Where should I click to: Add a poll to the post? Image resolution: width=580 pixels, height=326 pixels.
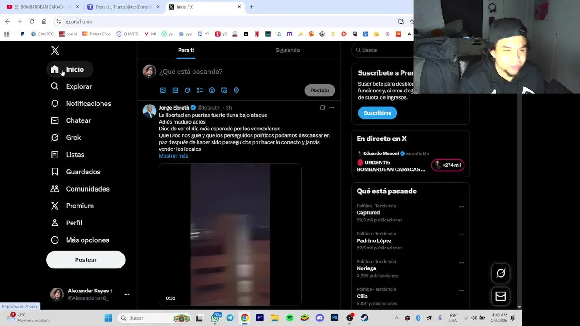pos(199,91)
